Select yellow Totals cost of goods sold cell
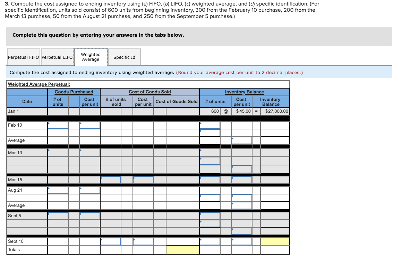 pyautogui.click(x=183, y=250)
